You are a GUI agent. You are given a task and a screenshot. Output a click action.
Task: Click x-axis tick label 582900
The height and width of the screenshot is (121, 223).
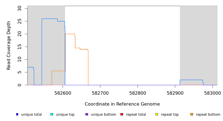[175, 92]
